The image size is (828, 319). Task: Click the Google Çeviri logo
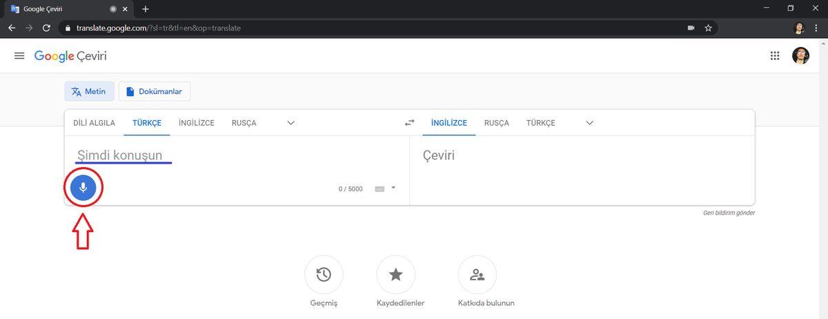70,56
